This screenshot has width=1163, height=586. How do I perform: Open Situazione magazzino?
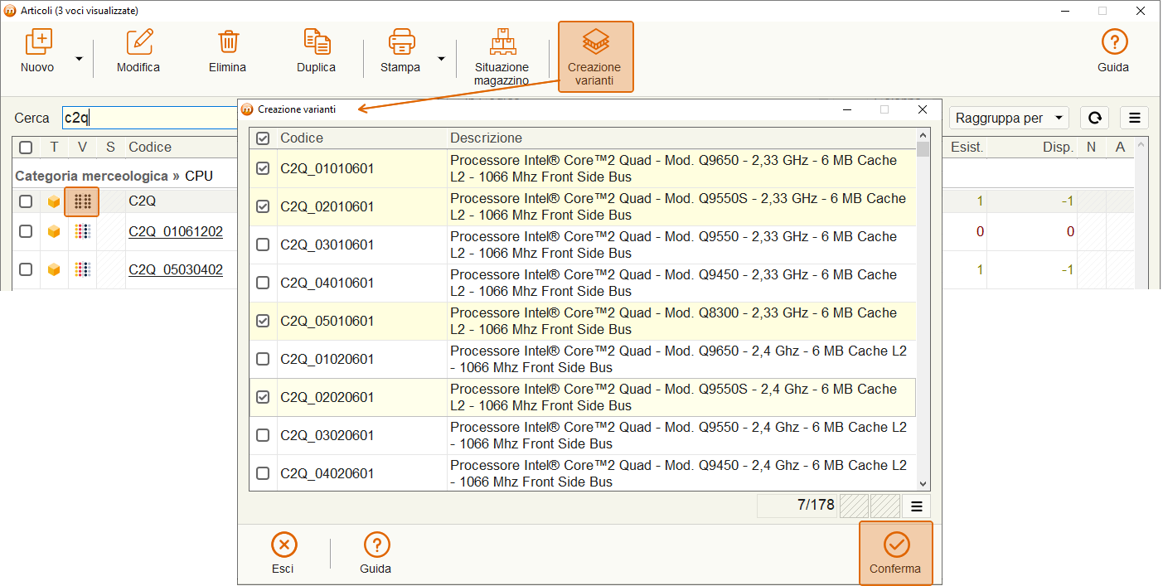(x=502, y=57)
